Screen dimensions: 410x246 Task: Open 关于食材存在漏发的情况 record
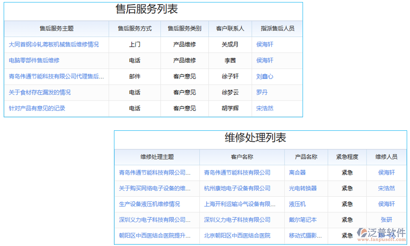[x=40, y=92]
